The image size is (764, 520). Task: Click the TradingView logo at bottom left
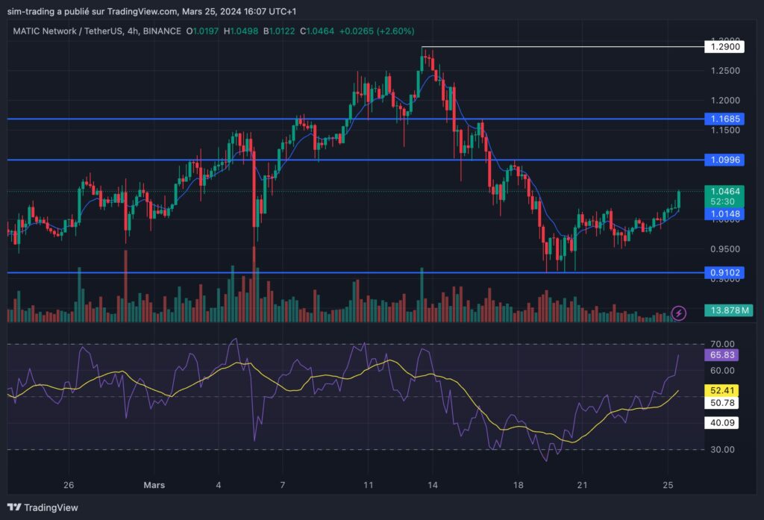click(x=43, y=507)
